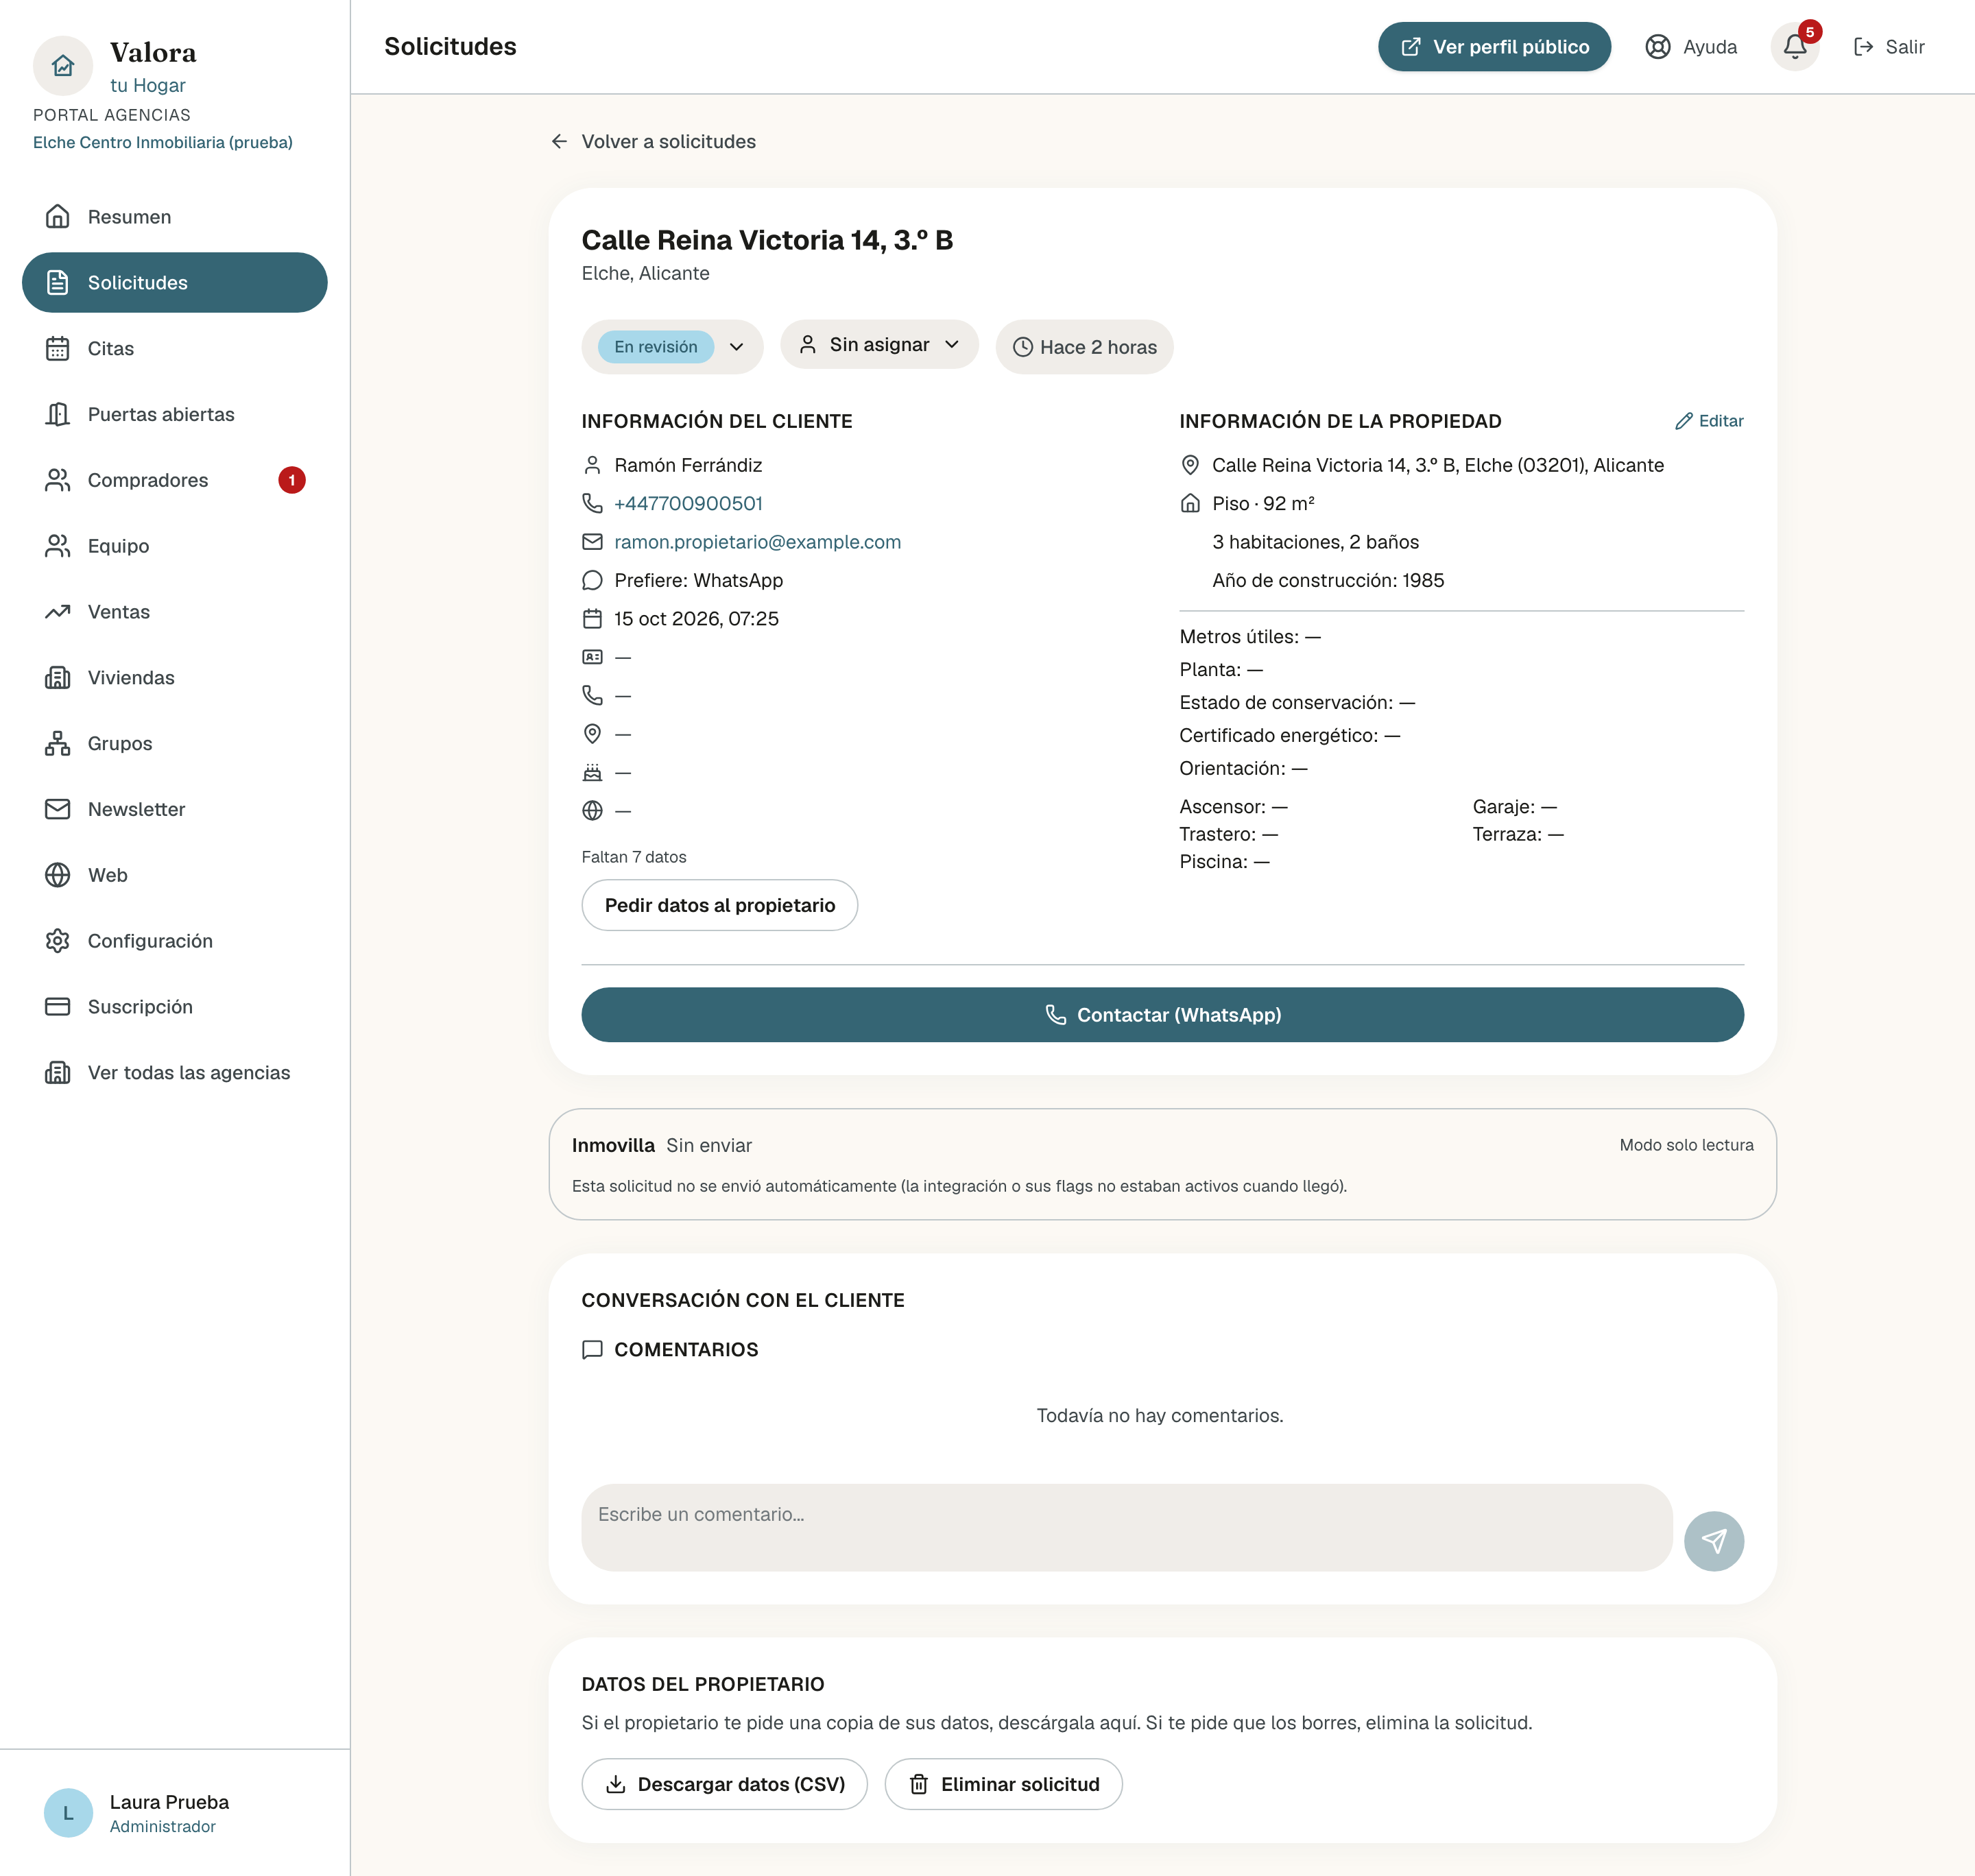Open Viviendas in the sidebar

[x=175, y=678]
